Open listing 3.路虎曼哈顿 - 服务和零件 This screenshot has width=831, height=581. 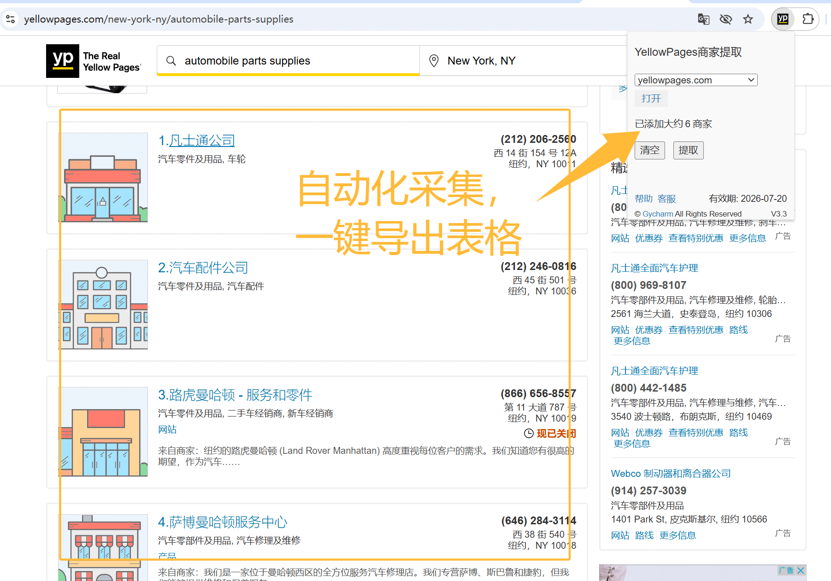point(235,395)
